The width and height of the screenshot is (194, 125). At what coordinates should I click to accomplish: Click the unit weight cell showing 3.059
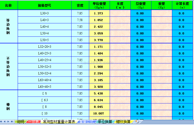pyautogui.click(x=99, y=33)
